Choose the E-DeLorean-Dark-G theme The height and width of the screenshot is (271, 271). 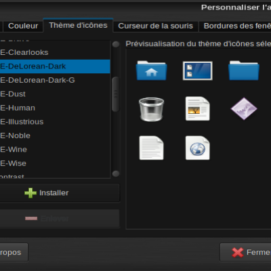tap(55, 80)
